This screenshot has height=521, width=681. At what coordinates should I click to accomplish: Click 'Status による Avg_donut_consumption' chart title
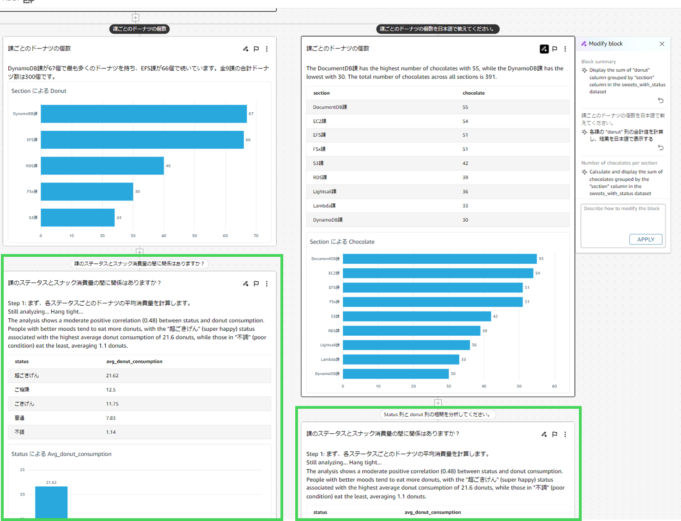tap(61, 454)
